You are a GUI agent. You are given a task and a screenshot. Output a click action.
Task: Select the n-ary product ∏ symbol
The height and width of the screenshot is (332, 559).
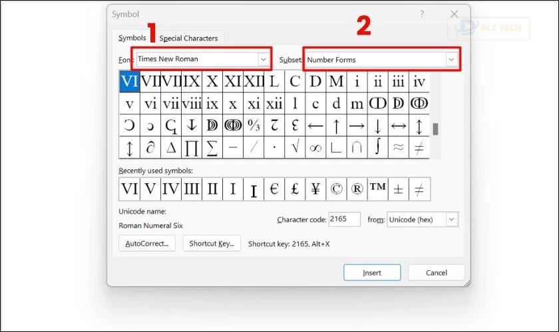(x=192, y=147)
